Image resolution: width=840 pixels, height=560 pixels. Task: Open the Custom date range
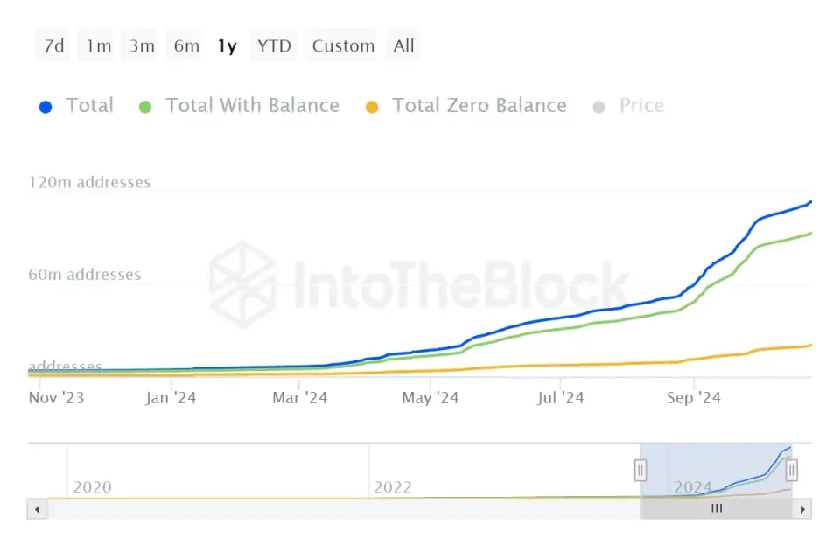click(343, 46)
